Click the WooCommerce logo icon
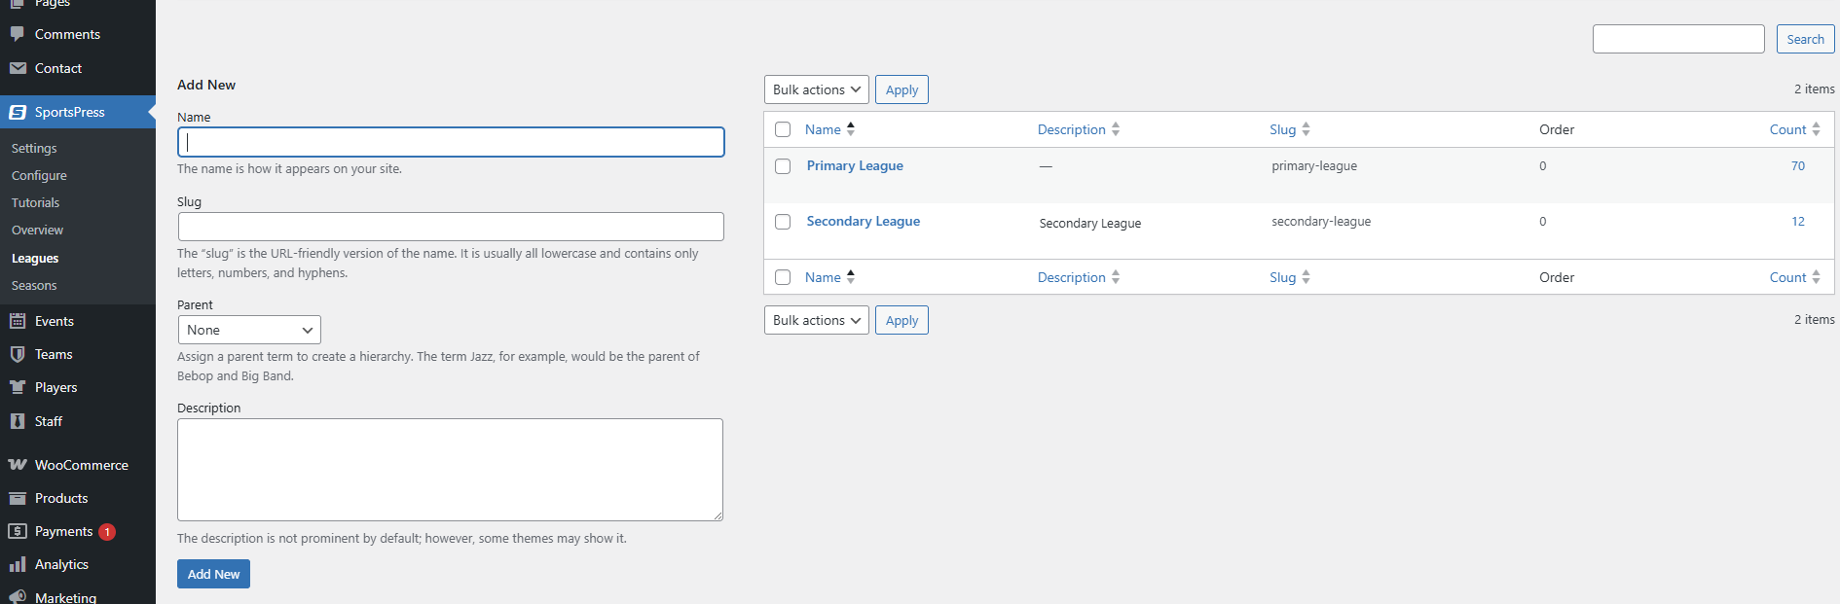Viewport: 1840px width, 604px height. click(x=18, y=465)
